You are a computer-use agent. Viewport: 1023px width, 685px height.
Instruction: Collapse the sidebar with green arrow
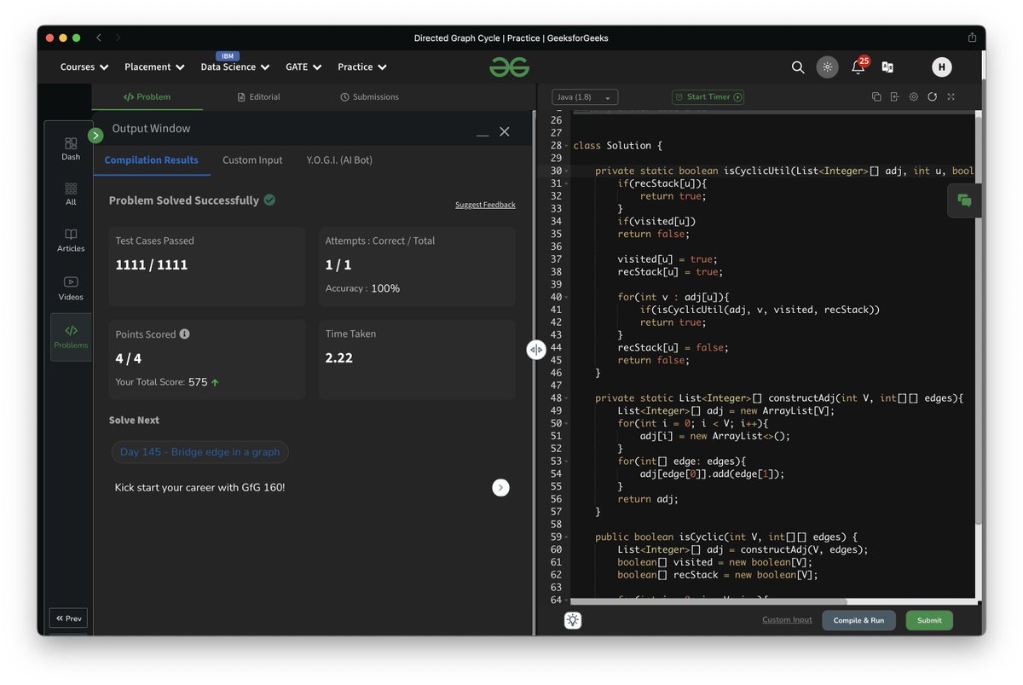pyautogui.click(x=95, y=135)
